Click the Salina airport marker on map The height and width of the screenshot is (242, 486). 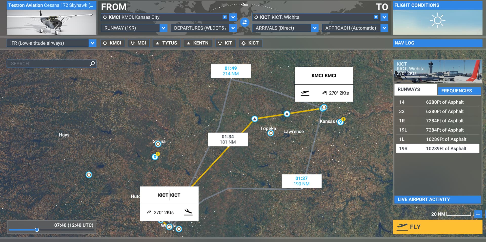coord(158,144)
